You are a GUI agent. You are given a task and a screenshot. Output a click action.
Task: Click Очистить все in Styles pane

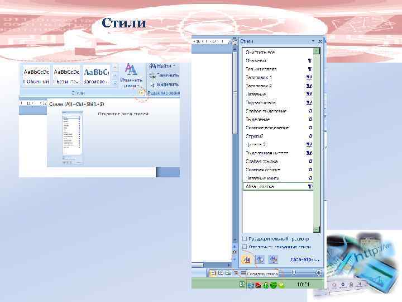click(277, 52)
